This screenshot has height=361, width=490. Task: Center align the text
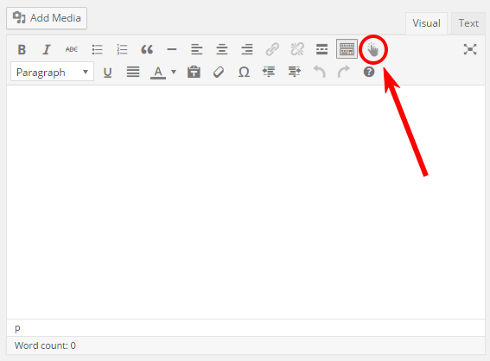coord(222,49)
